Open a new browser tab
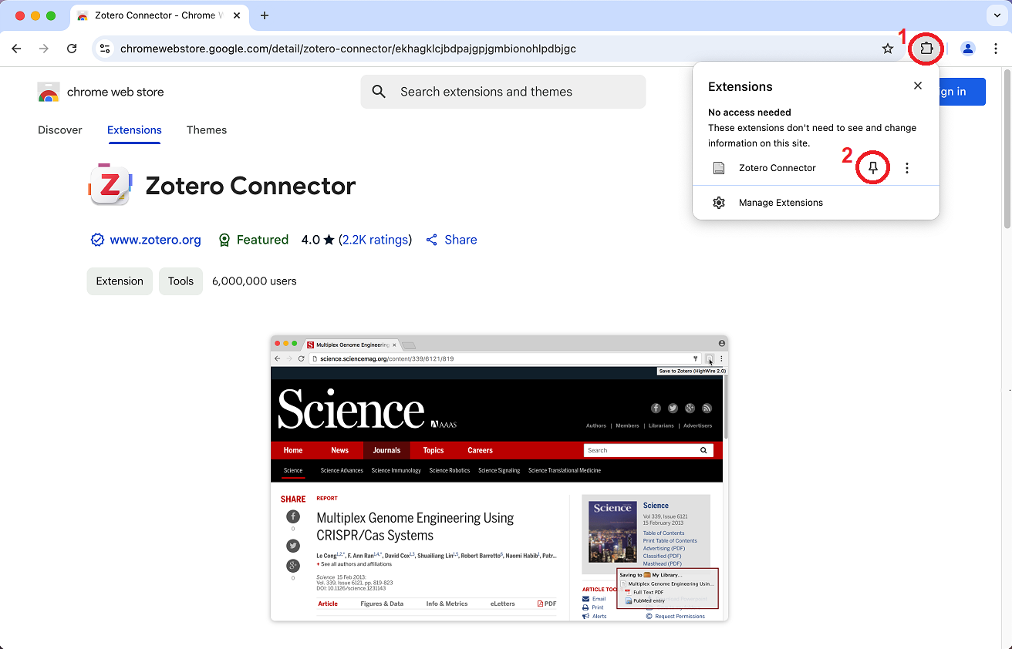1012x649 pixels. click(265, 15)
